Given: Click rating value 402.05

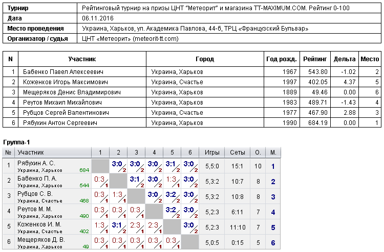Looking at the screenshot, I should pos(318,82).
